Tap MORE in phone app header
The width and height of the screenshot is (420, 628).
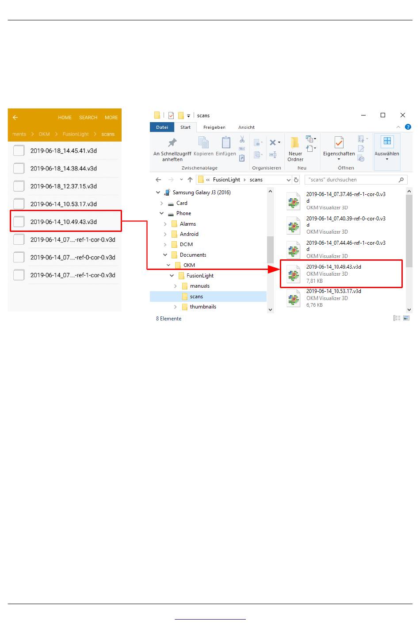[111, 117]
